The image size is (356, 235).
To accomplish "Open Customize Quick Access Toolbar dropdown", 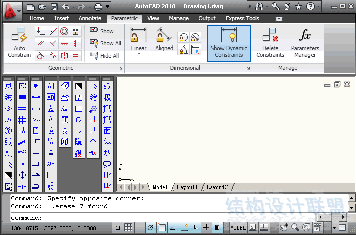I will pyautogui.click(x=107, y=7).
